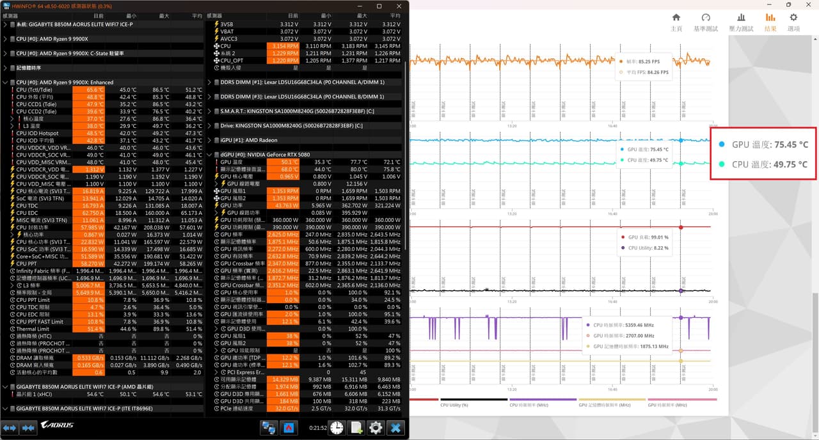Click the log file save icon
The image size is (819, 440).
(356, 428)
